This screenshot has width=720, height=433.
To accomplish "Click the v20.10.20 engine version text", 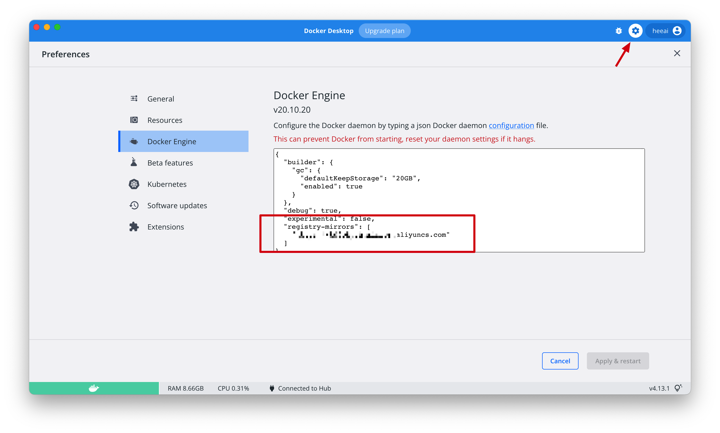I will click(x=292, y=110).
